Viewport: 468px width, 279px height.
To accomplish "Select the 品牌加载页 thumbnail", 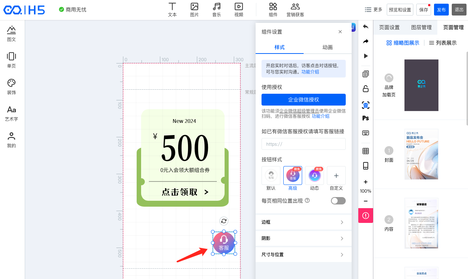I will coord(421,85).
